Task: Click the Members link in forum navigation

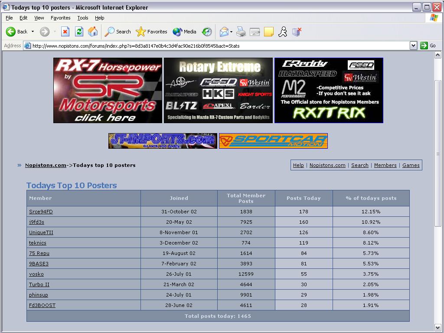Action: click(385, 165)
